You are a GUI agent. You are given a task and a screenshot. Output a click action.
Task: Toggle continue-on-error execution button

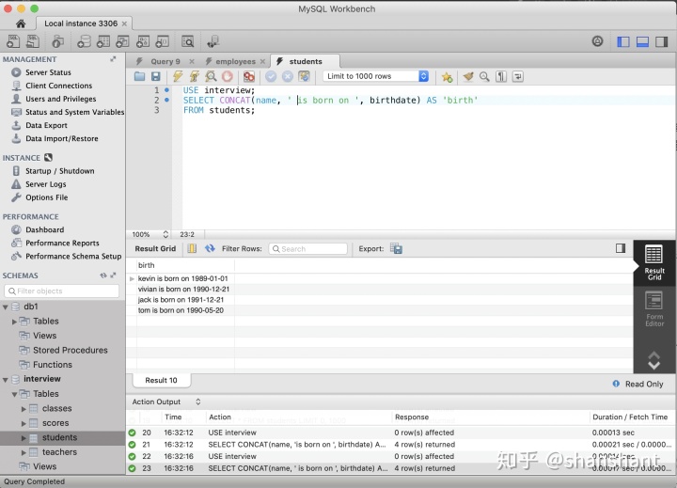[x=248, y=76]
